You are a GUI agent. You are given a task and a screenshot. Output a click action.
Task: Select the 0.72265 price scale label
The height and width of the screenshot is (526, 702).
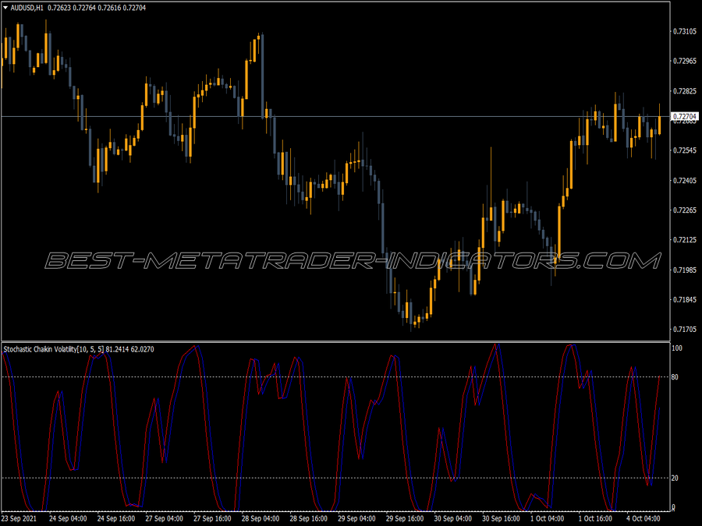(685, 210)
